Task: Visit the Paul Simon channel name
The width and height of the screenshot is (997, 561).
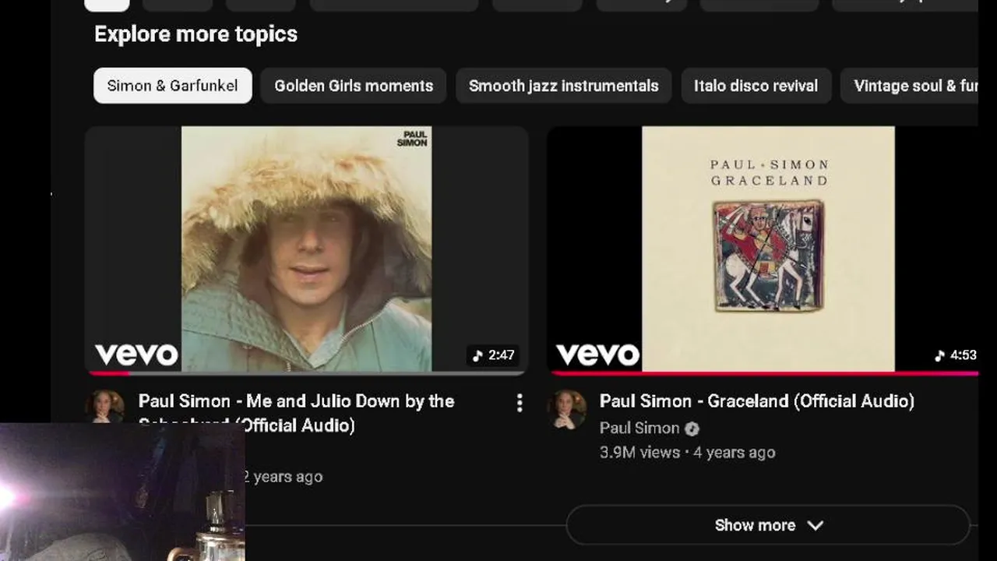Action: (x=639, y=428)
